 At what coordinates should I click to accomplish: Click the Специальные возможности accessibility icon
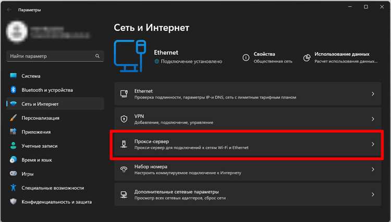click(13, 188)
